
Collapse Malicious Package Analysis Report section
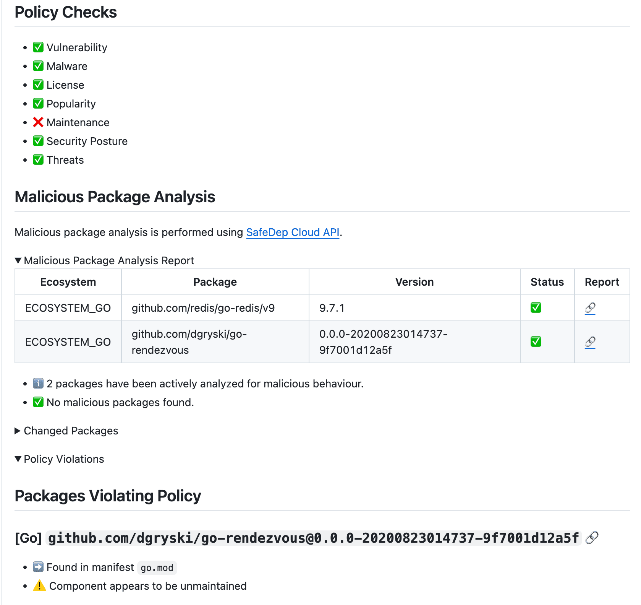[104, 260]
